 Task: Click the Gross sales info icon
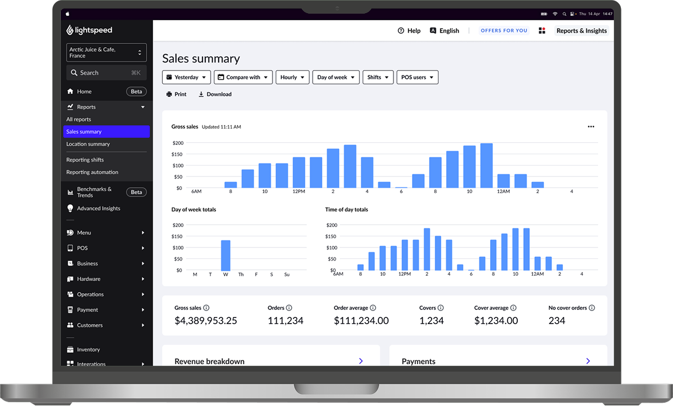(206, 308)
